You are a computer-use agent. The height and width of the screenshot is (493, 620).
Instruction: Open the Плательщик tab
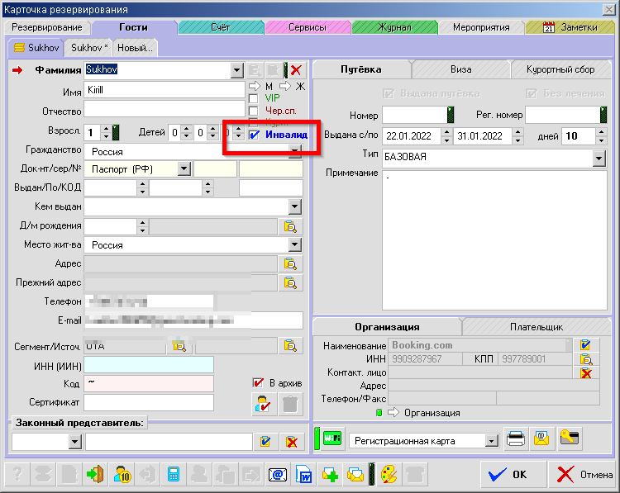click(535, 327)
